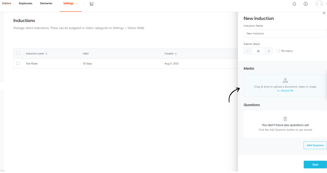Screen dimensions: 327x173
Task: Open the Deliveries section
Action: (46, 3)
